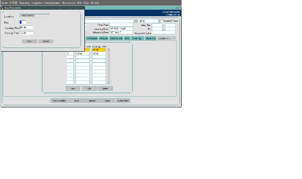The width and height of the screenshot is (302, 179).
Task: Click the Edit button below the table
Action: click(89, 88)
